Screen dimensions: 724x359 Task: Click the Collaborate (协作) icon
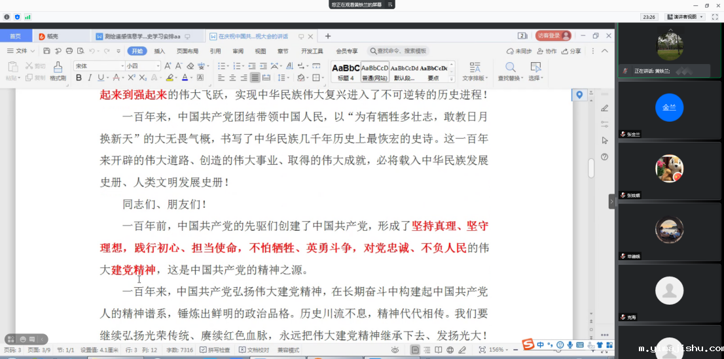tap(547, 51)
